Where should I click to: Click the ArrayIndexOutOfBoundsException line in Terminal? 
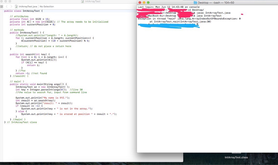pyautogui.click(x=190, y=18)
